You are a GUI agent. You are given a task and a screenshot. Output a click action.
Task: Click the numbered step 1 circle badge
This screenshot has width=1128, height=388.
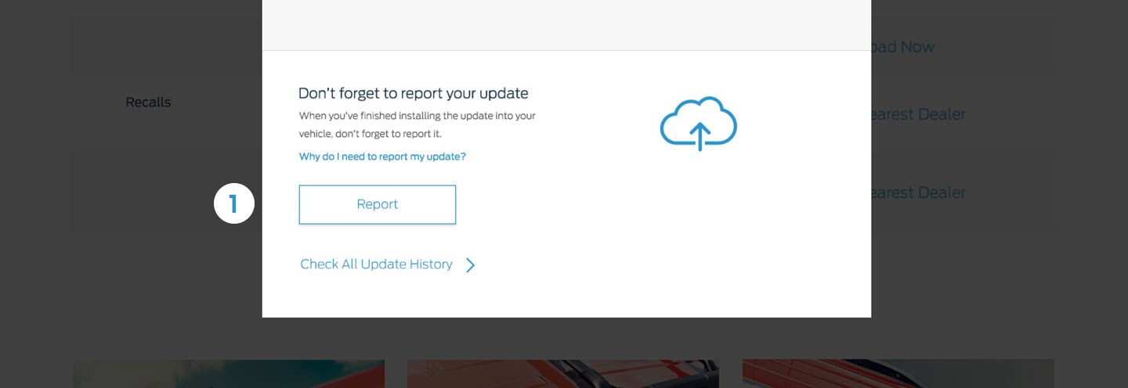click(234, 204)
